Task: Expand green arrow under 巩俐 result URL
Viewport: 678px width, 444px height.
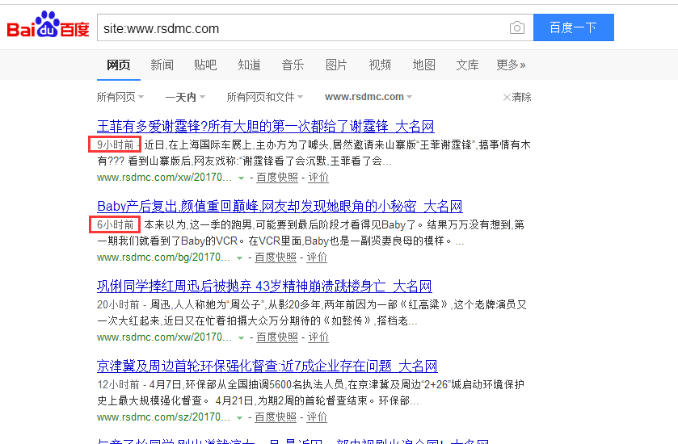Action: [x=242, y=337]
